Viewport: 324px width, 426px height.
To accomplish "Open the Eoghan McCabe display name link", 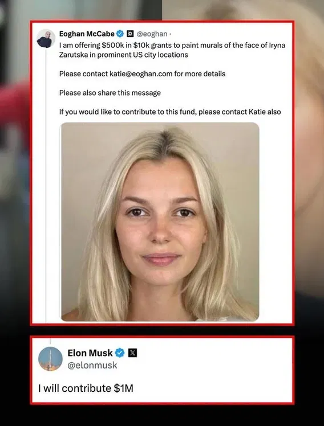I will tap(87, 34).
